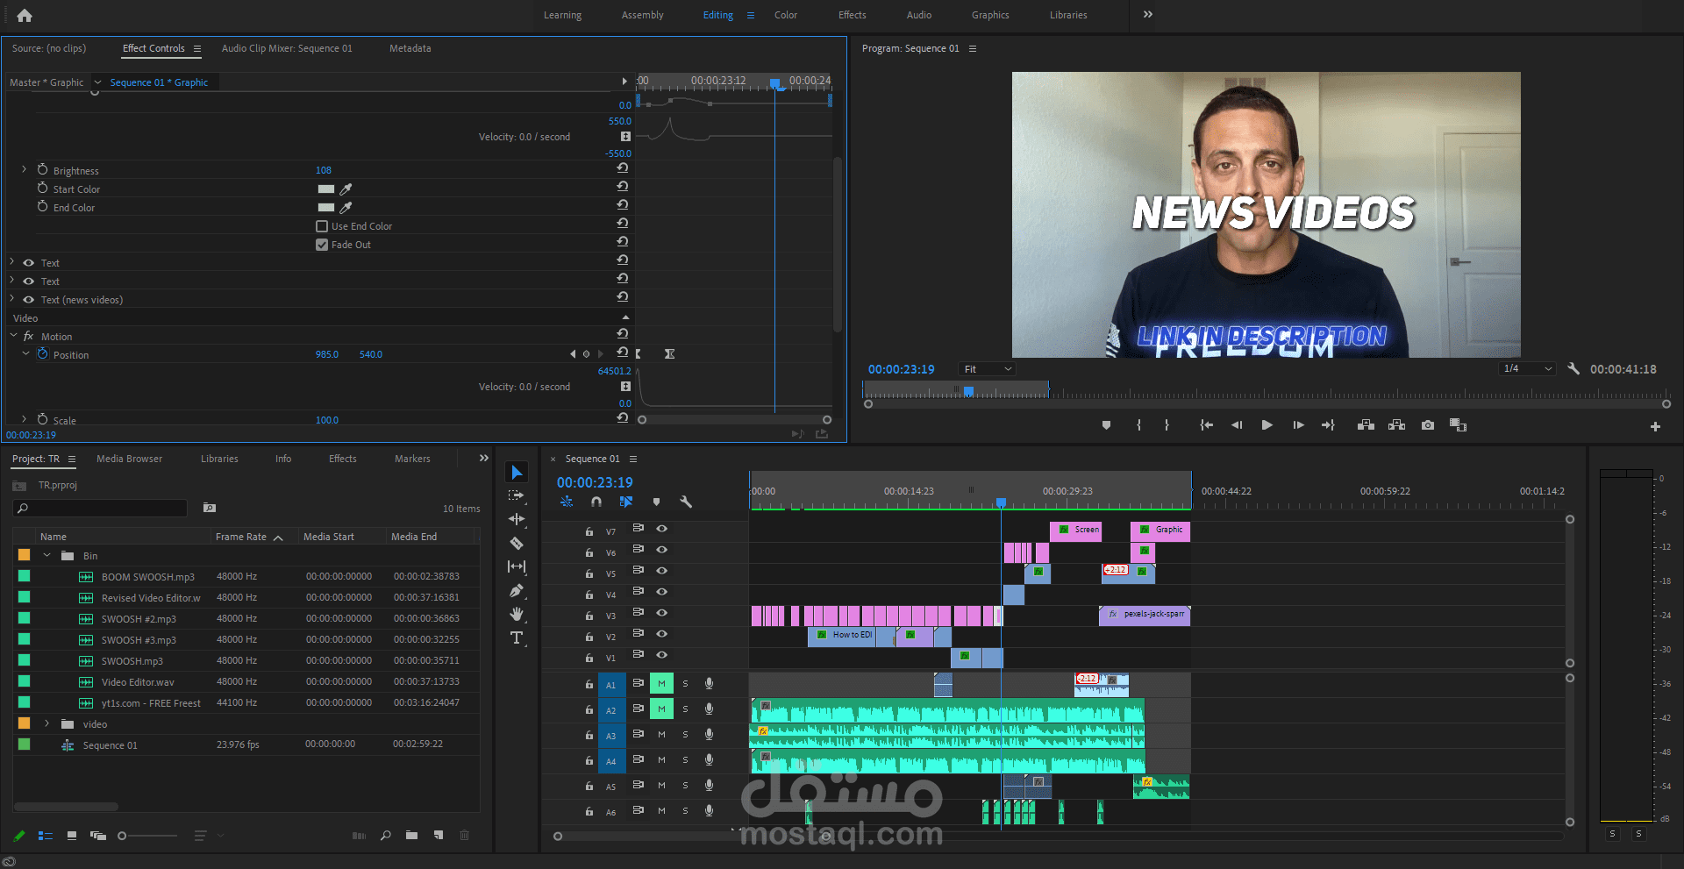Expand the Brightness property
1684x869 pixels.
click(25, 169)
